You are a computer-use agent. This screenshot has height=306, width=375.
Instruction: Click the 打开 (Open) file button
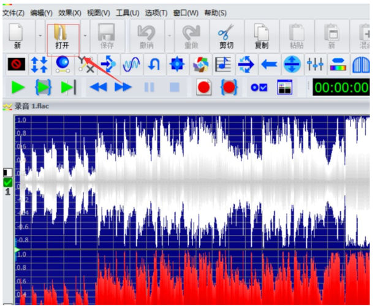coord(61,37)
